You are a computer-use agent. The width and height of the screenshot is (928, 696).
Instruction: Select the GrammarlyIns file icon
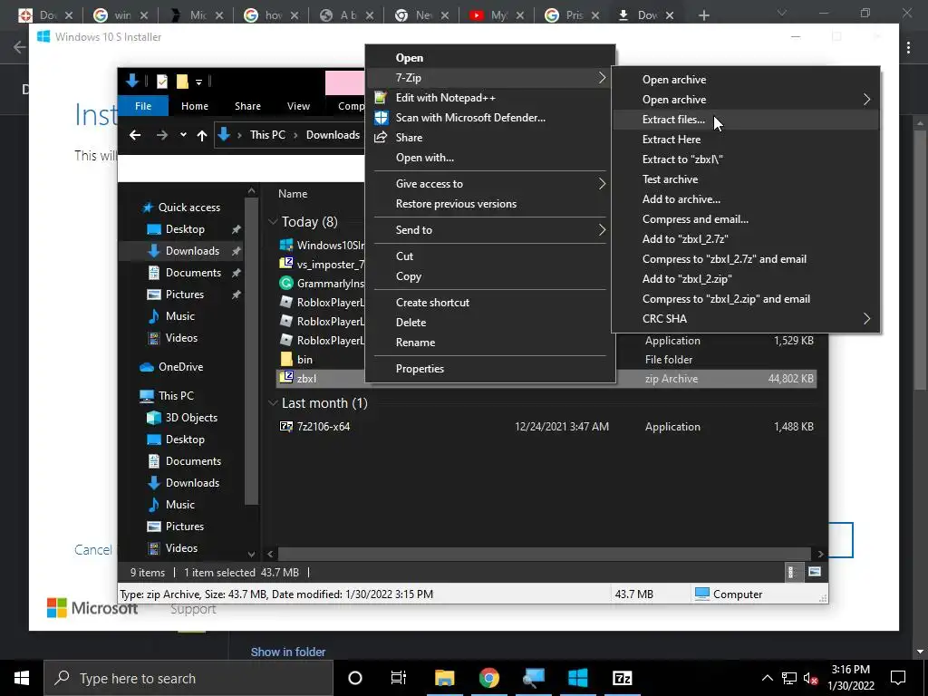286,283
